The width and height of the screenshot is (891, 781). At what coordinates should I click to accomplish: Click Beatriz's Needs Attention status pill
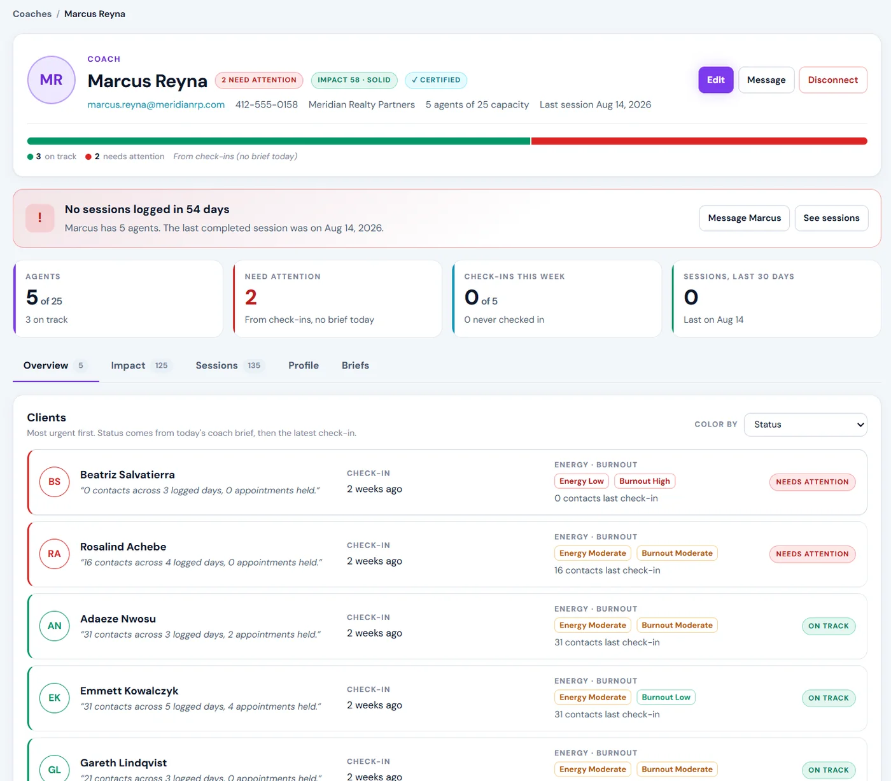click(x=812, y=482)
